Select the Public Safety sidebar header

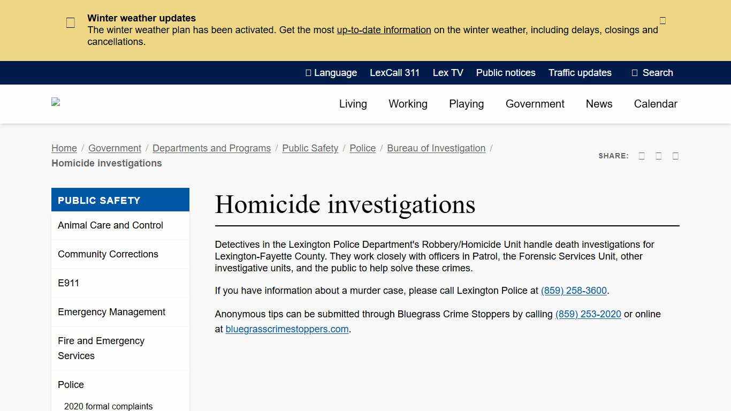coord(99,200)
